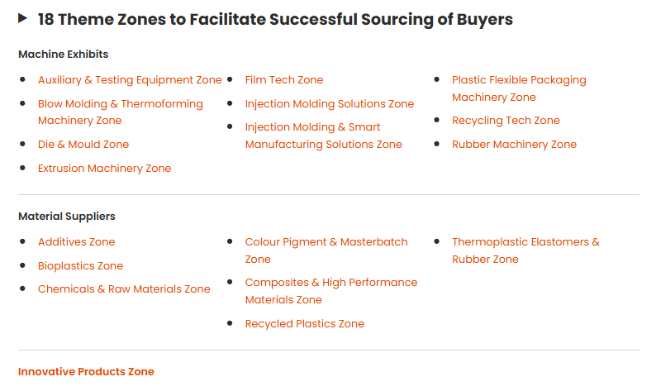Open the Additives Zone link
The height and width of the screenshot is (391, 656).
tap(76, 242)
